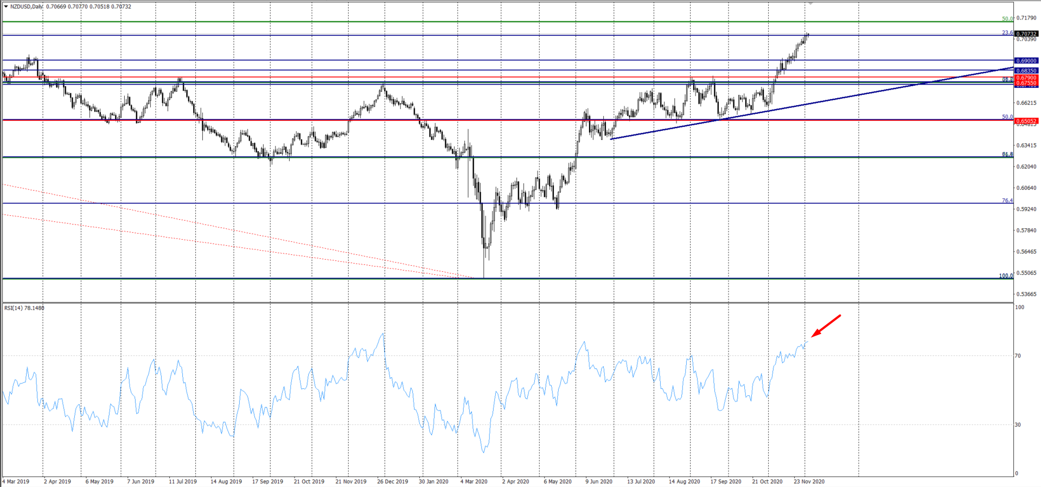
Task: Click the black current price tag 0.70732
Action: click(x=1026, y=34)
